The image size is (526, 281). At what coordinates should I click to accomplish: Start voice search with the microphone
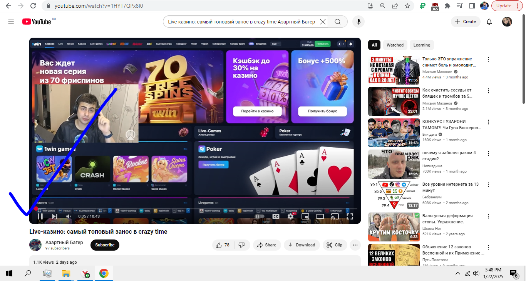pos(358,22)
